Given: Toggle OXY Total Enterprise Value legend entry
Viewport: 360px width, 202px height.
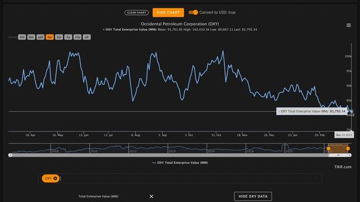Looking at the screenshot, I should click(x=180, y=163).
